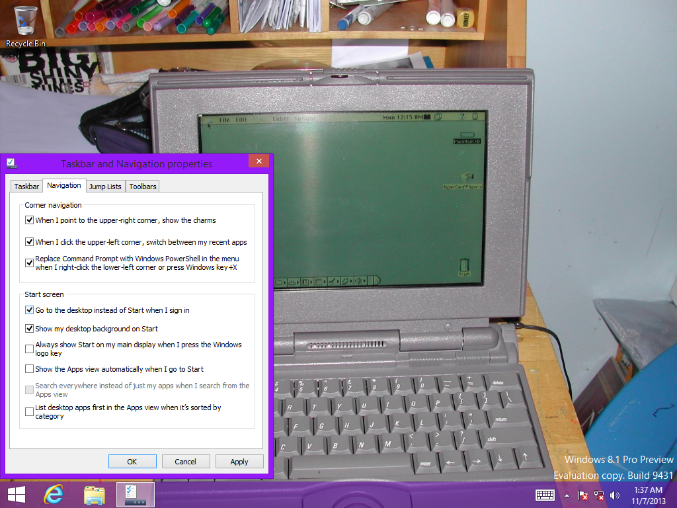Open the volume speaker icon
Screen dimensions: 677x508
click(614, 495)
